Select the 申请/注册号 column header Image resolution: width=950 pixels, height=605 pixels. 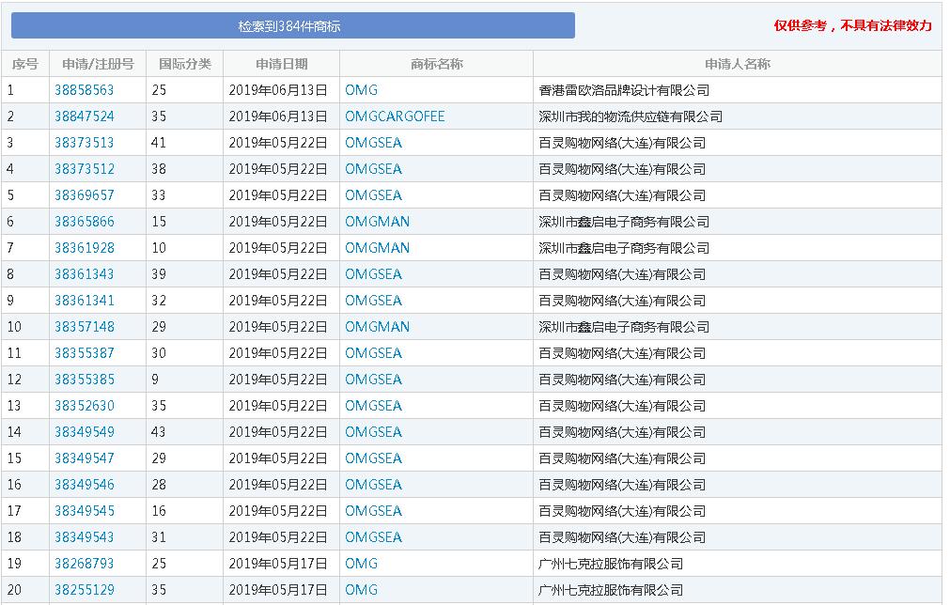pos(98,64)
